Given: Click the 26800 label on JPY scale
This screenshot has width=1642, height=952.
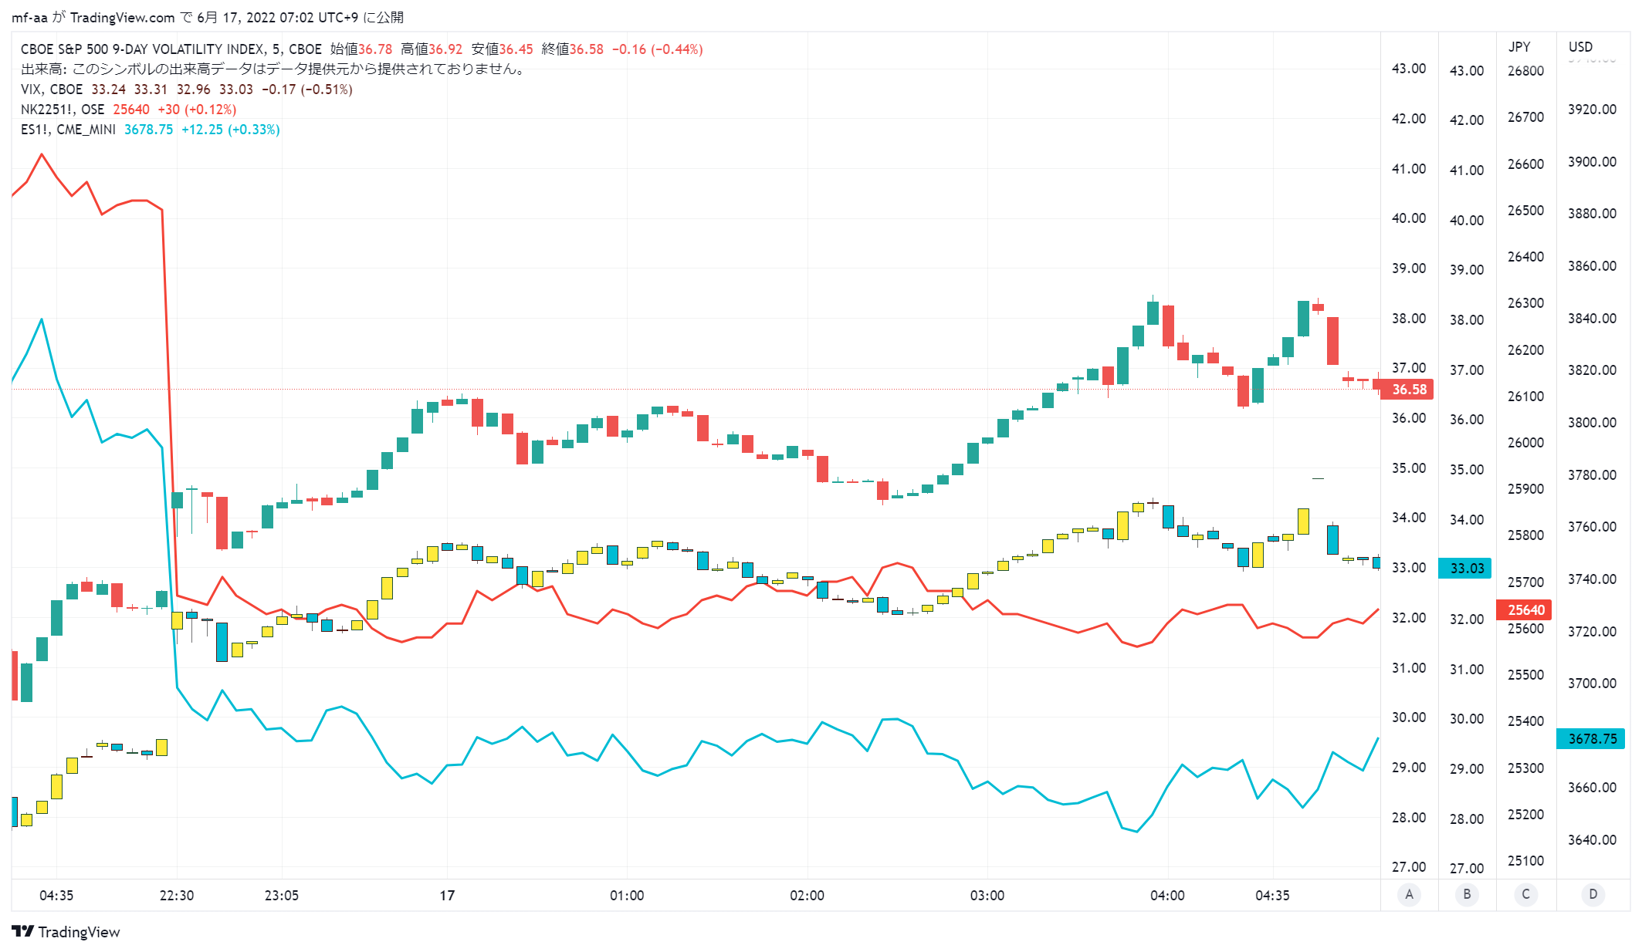Looking at the screenshot, I should tap(1525, 71).
